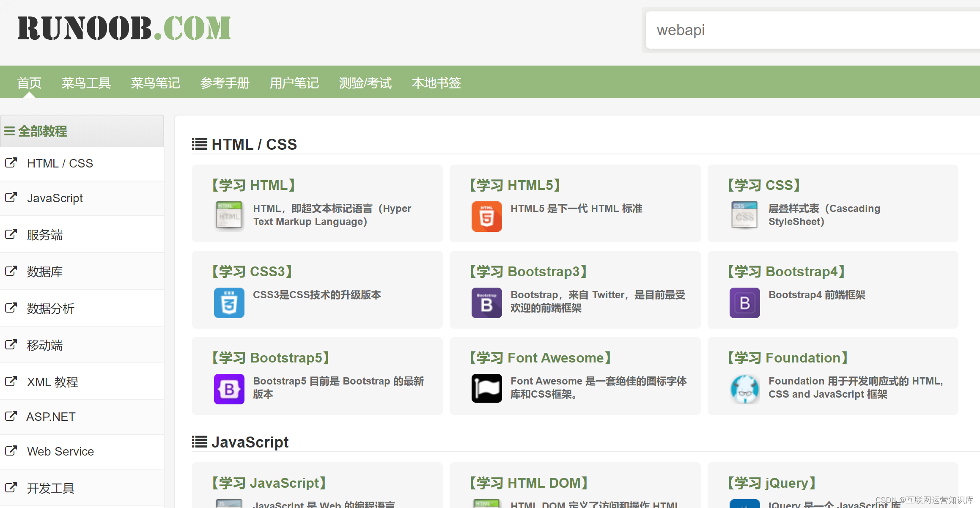Select 参考手册 in the green navbar

click(x=225, y=83)
